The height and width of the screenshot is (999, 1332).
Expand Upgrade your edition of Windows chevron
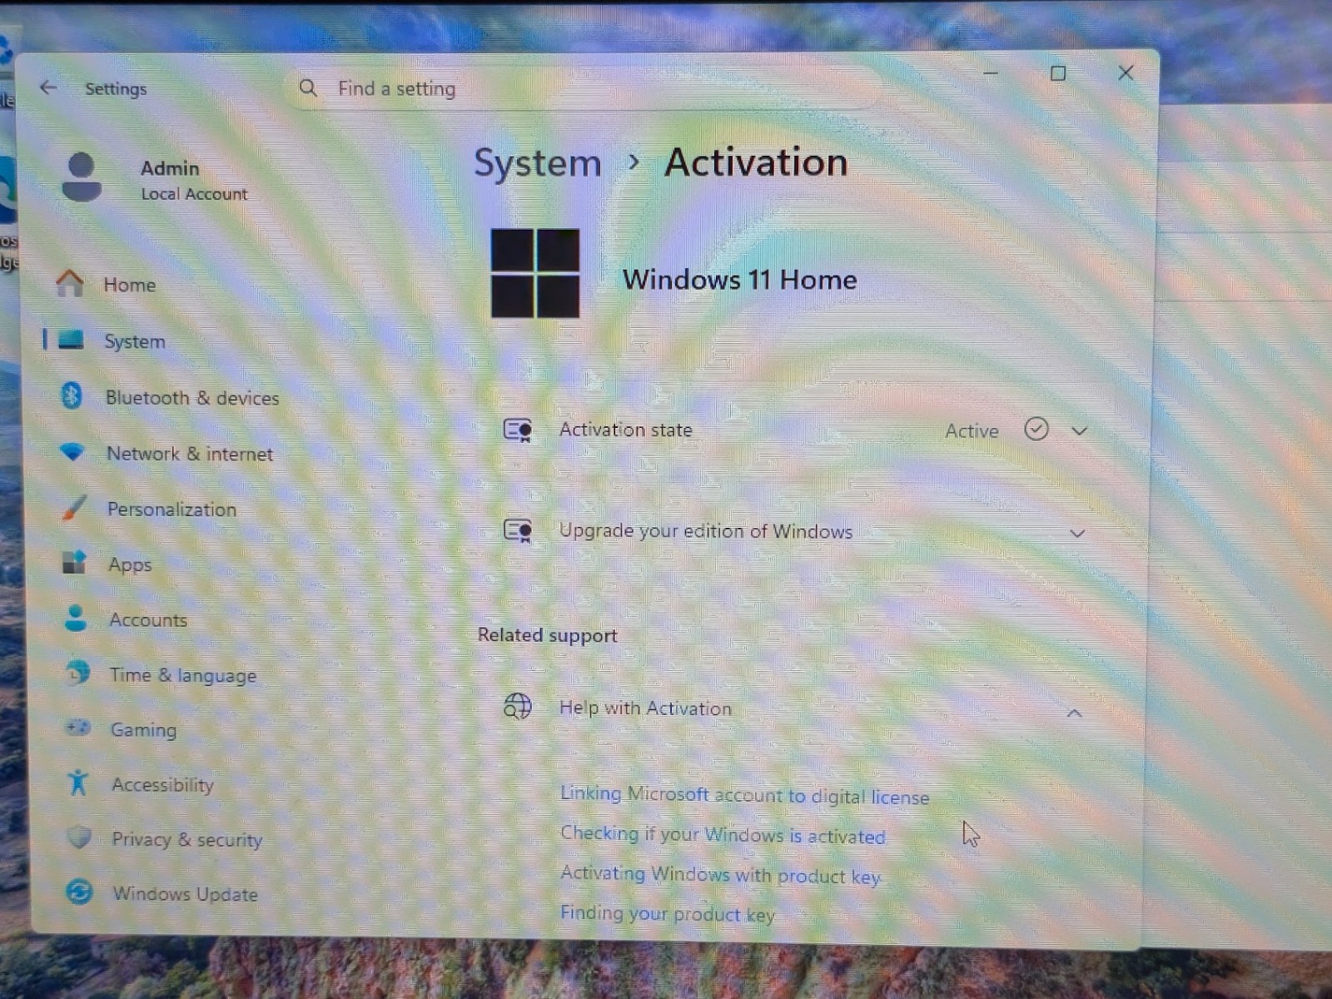tap(1077, 533)
